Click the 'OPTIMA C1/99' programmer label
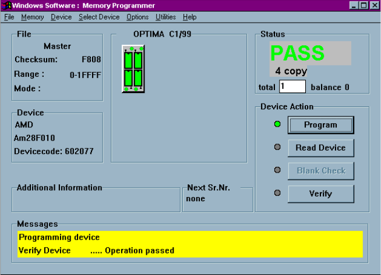Image resolution: width=381 pixels, height=275 pixels. pyautogui.click(x=163, y=34)
